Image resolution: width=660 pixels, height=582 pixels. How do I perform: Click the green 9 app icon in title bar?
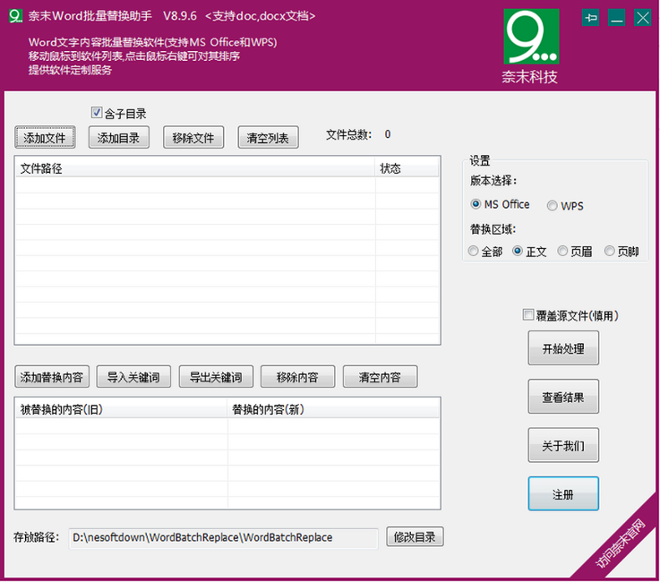(x=15, y=16)
